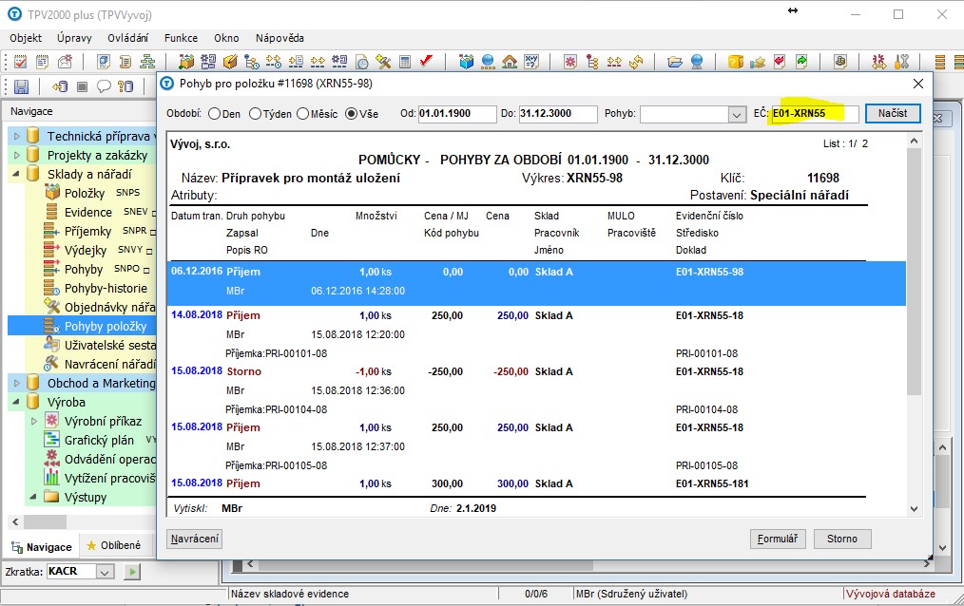Click the EČ input field
Screen dimensions: 964x606
coord(816,114)
